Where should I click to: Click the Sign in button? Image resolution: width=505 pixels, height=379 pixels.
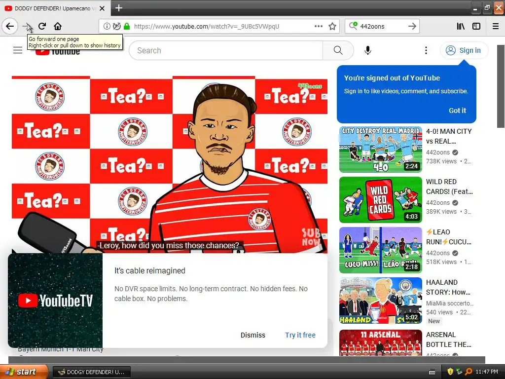coord(464,50)
